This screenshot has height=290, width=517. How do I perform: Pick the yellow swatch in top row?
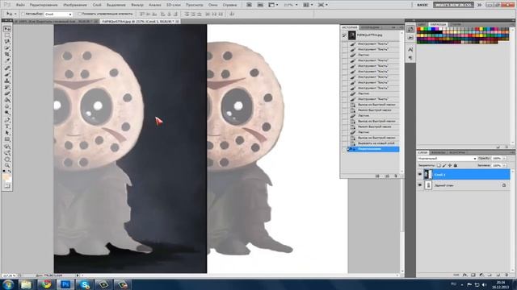pos(422,29)
